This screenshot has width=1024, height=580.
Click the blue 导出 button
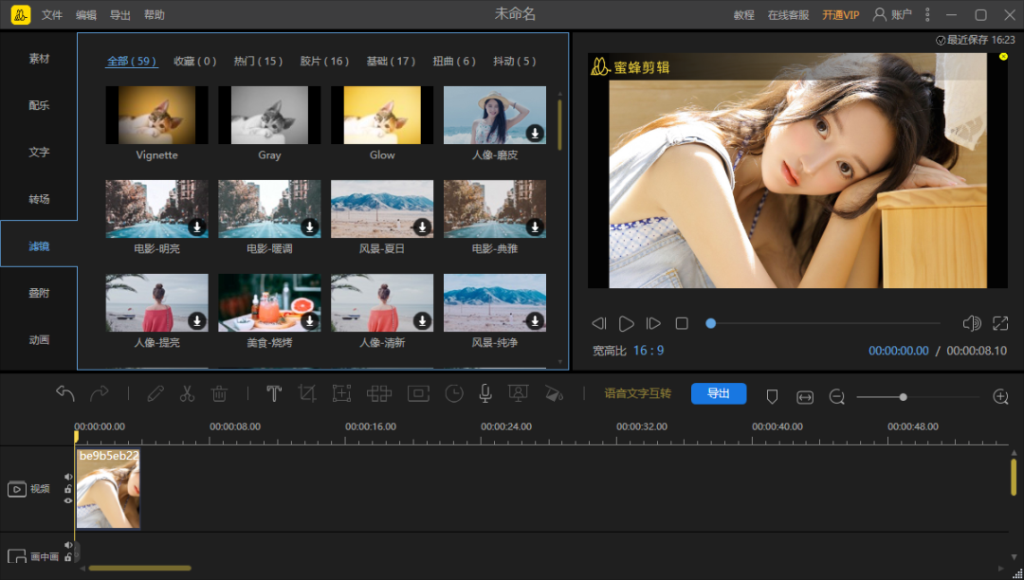tap(719, 393)
